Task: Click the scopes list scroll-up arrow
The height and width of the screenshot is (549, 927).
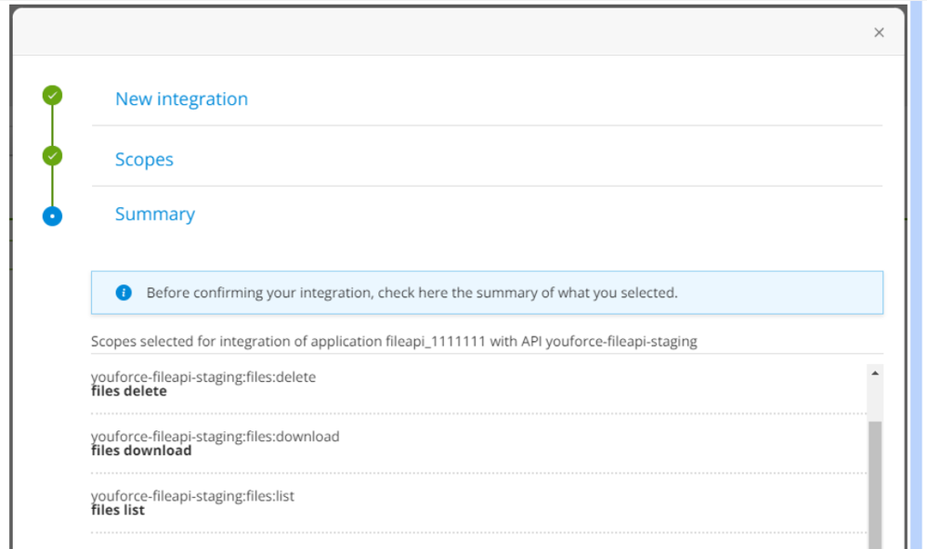Action: [875, 373]
